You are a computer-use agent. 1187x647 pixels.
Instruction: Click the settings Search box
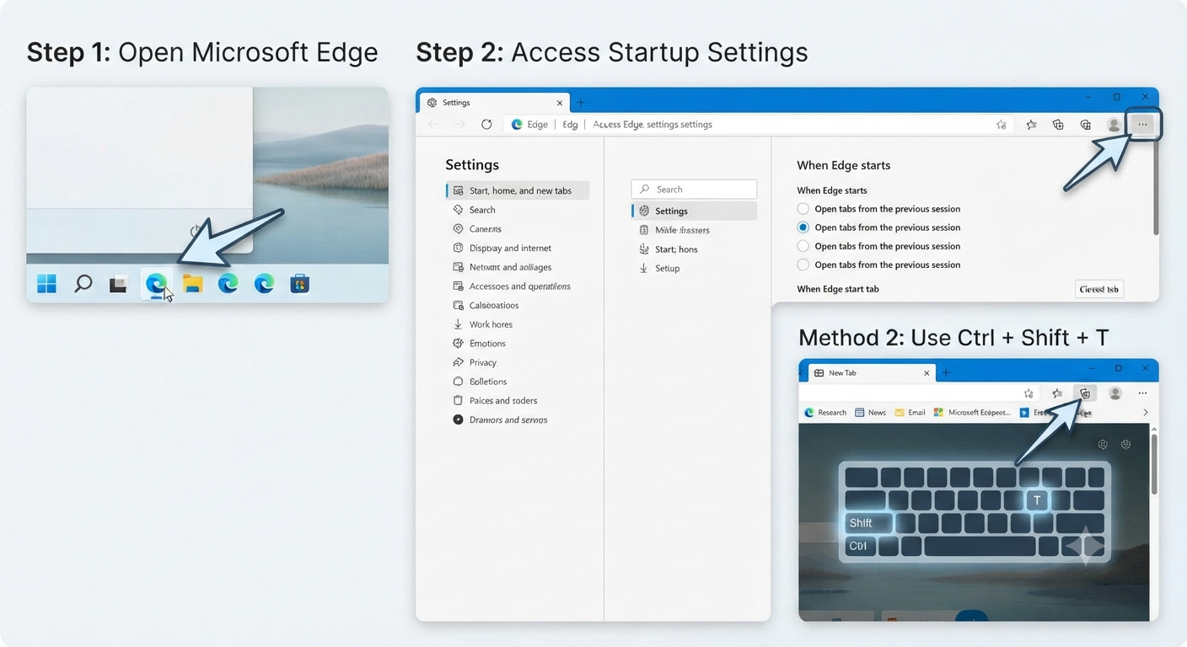694,190
